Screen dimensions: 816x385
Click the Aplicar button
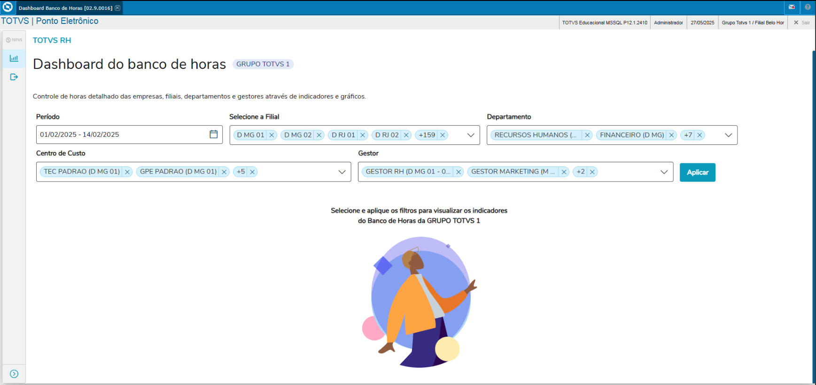click(x=697, y=173)
